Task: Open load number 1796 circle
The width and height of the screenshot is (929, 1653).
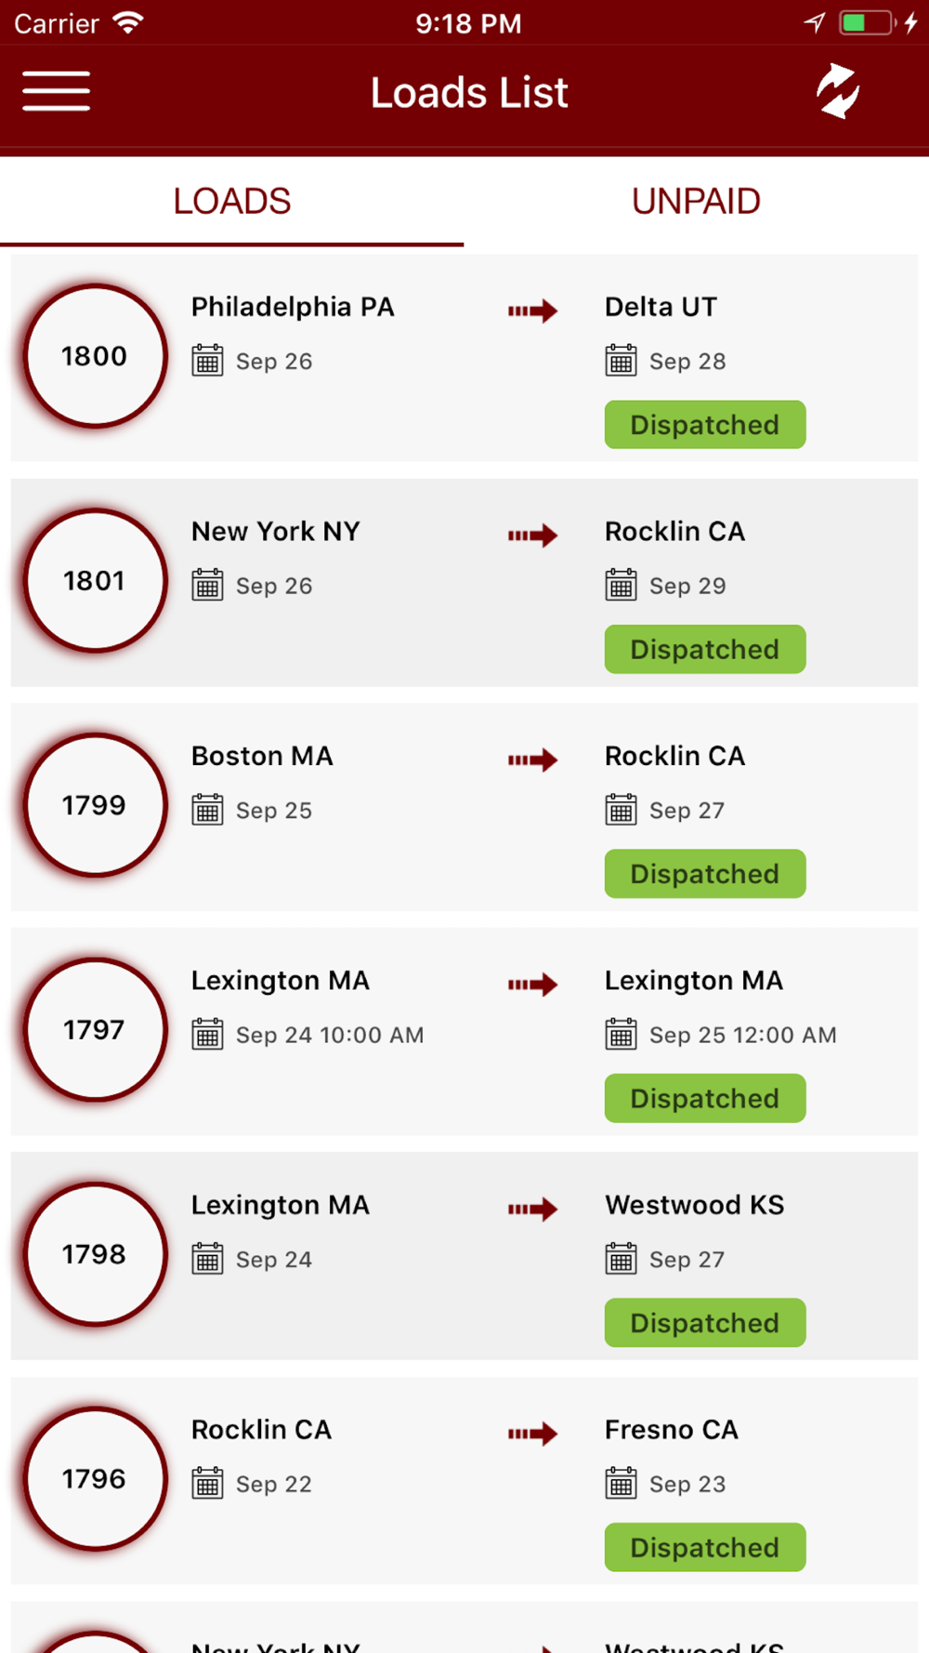Action: [95, 1479]
